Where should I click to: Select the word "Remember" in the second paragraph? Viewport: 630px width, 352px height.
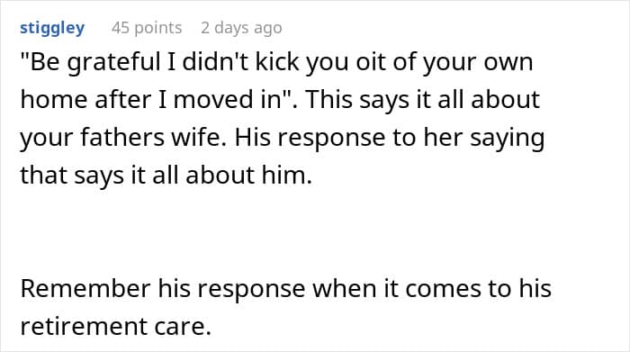(85, 288)
